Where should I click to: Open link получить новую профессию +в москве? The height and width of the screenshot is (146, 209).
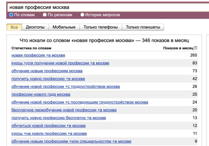click(48, 79)
